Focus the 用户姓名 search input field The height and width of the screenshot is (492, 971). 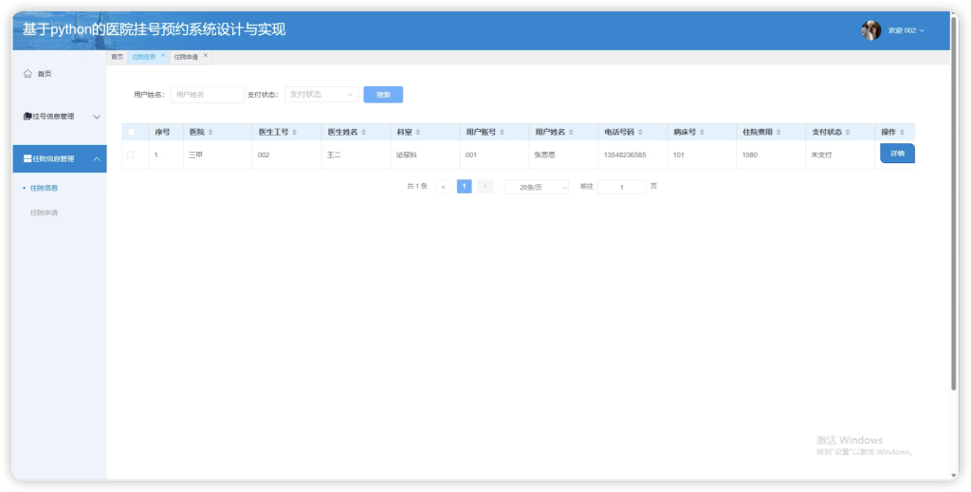point(208,95)
